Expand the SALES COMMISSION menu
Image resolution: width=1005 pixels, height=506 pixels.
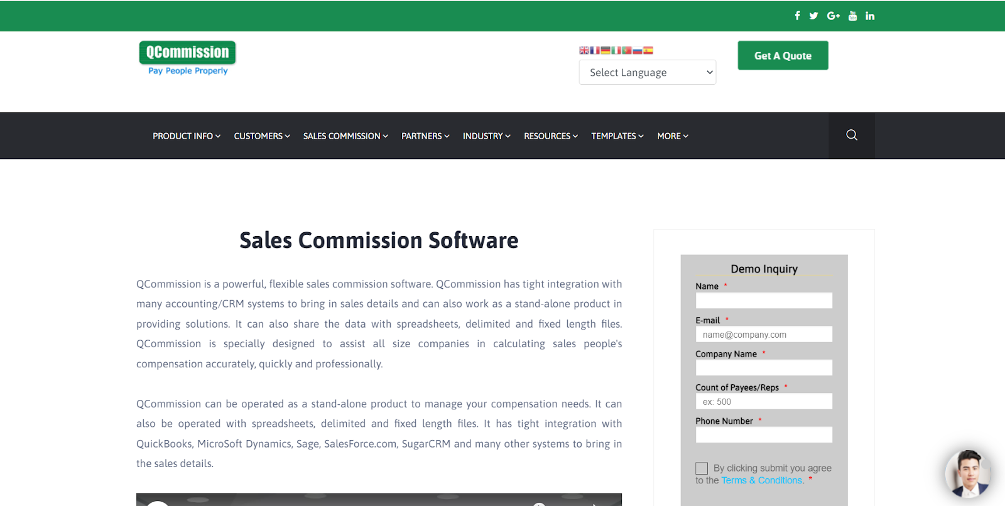point(345,136)
